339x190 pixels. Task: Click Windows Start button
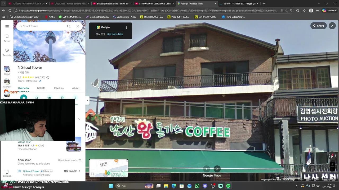[x=111, y=186]
